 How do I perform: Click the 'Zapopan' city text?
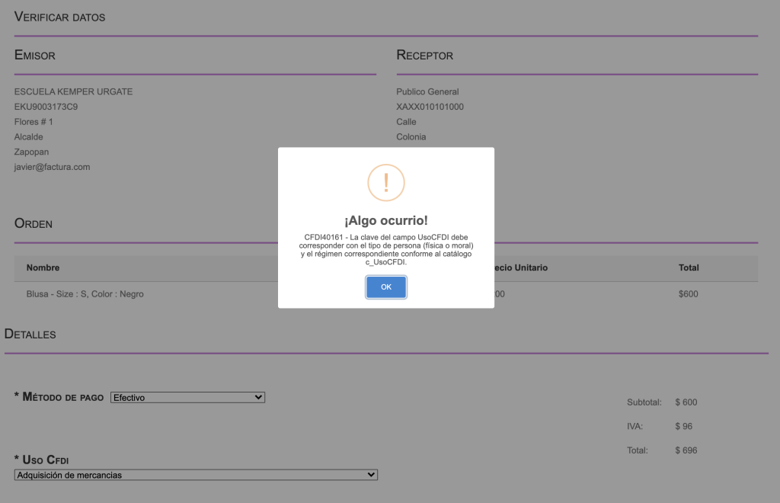click(31, 152)
